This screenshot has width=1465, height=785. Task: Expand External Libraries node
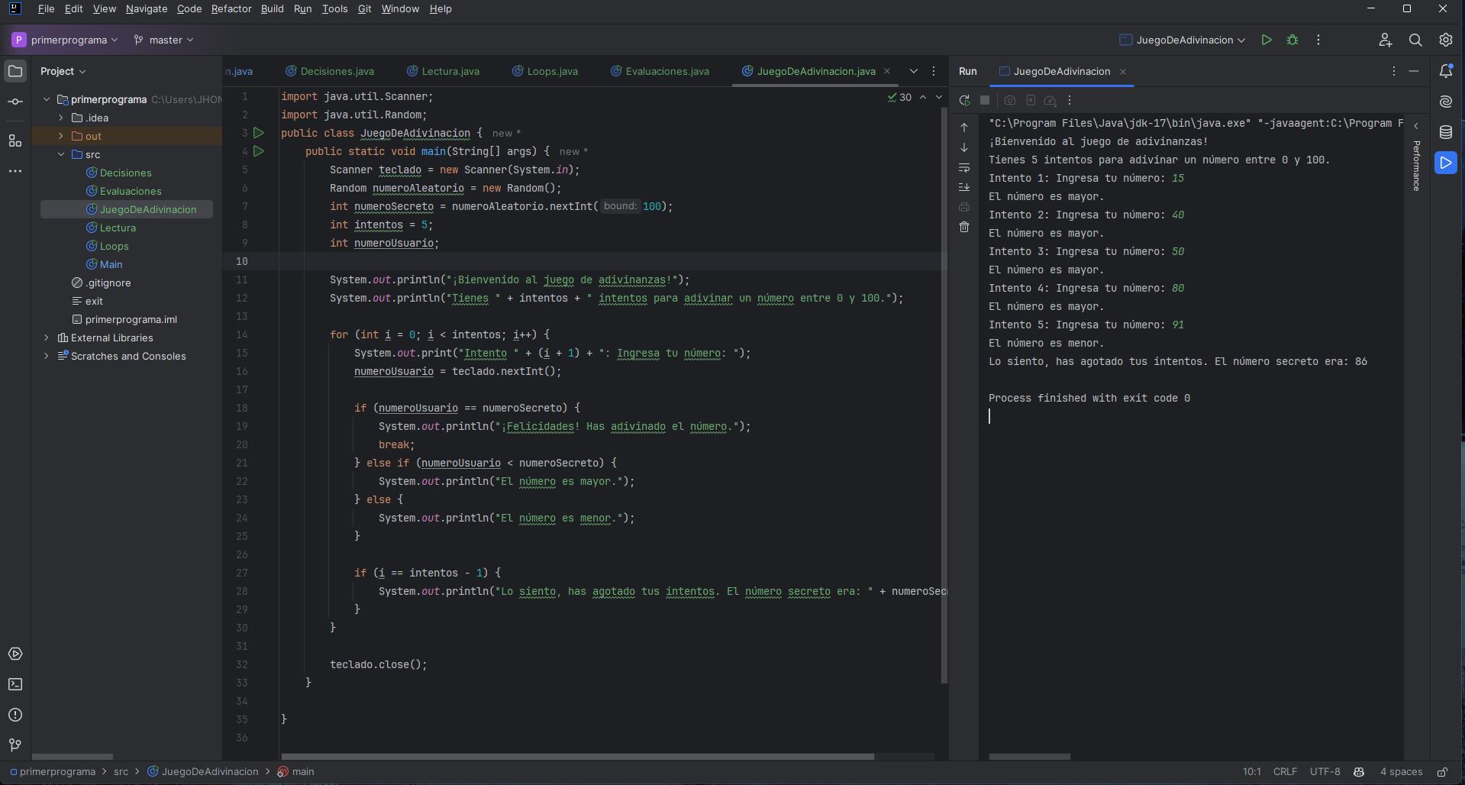(47, 338)
